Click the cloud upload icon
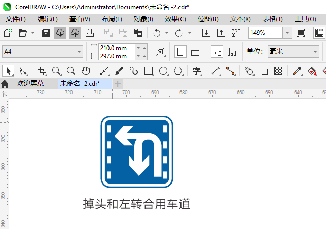The image size is (326, 229). coord(75,33)
